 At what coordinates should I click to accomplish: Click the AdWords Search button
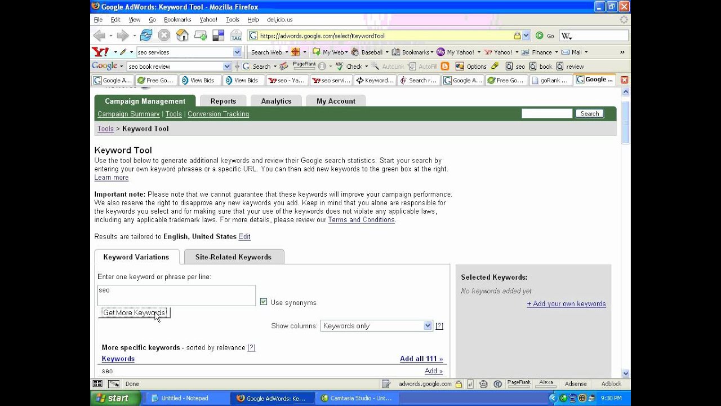point(590,114)
